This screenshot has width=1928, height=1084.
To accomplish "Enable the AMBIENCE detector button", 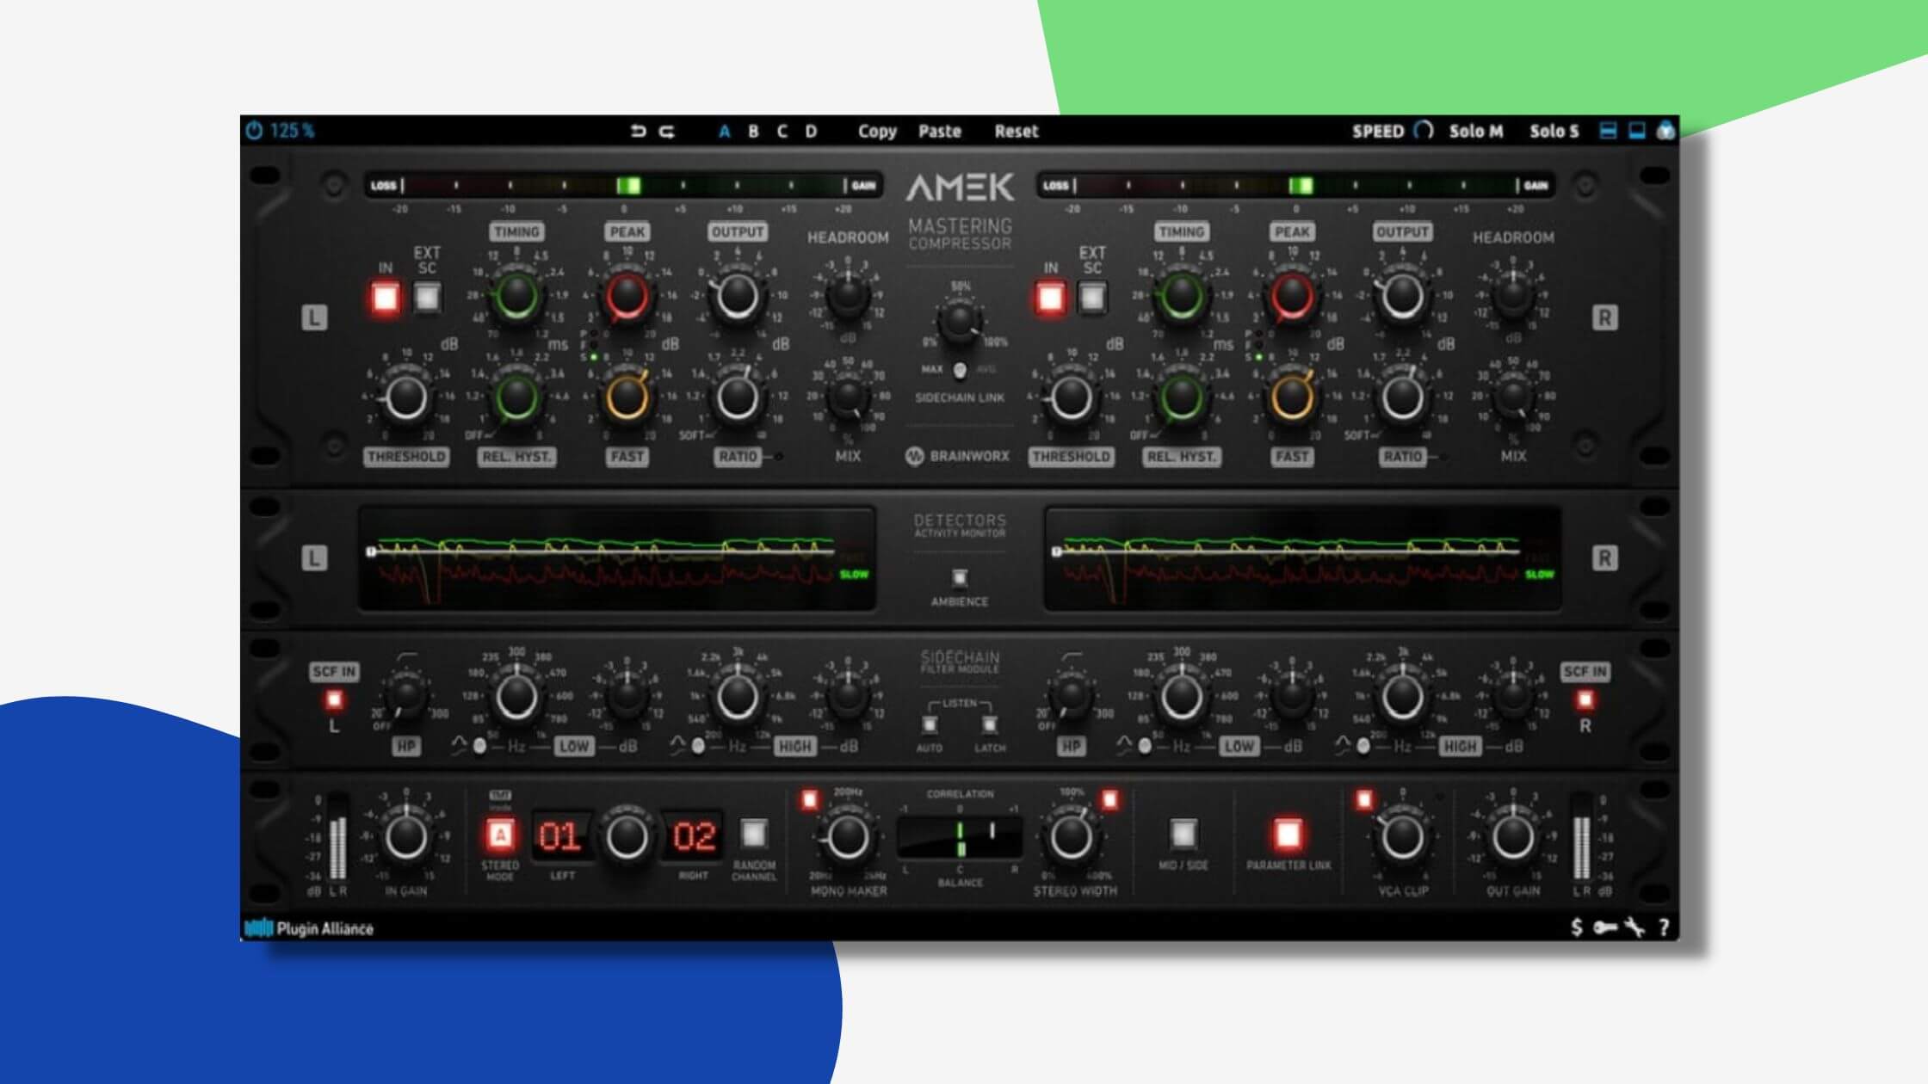I will pyautogui.click(x=959, y=577).
